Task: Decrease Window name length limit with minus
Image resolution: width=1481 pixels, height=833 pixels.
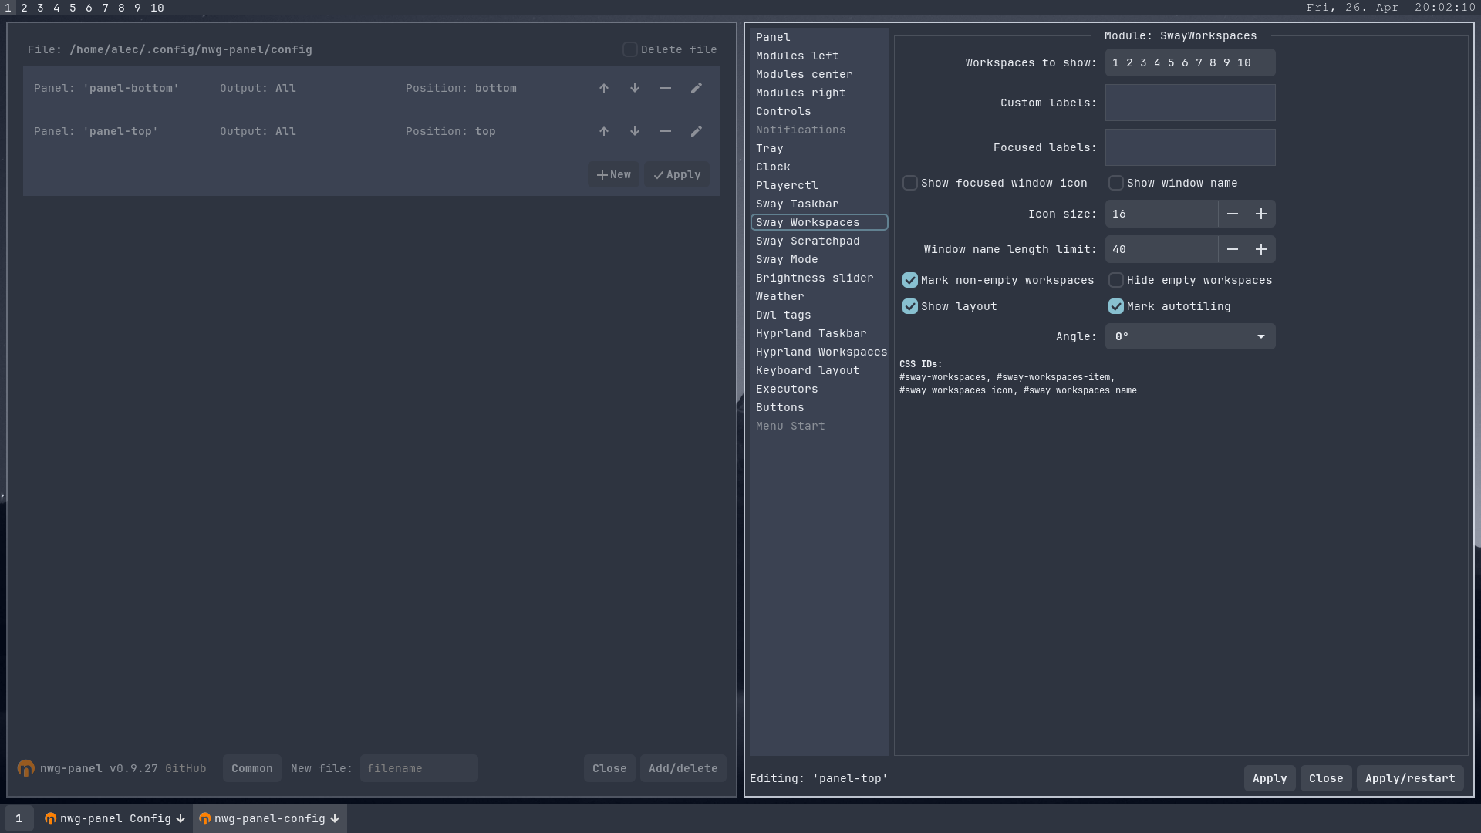Action: click(x=1232, y=249)
